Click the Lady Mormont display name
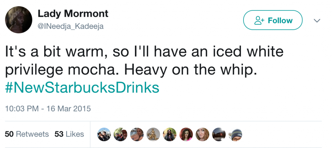 [x=73, y=14]
